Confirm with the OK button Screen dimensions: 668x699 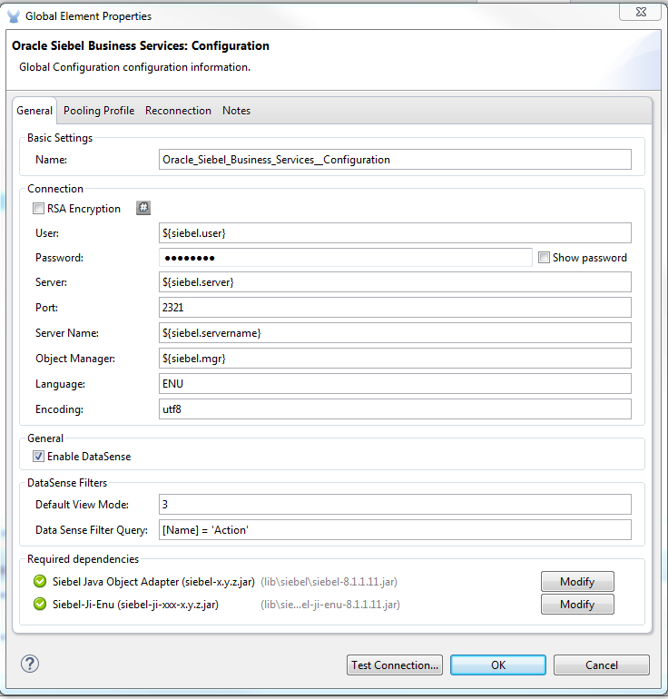[497, 665]
